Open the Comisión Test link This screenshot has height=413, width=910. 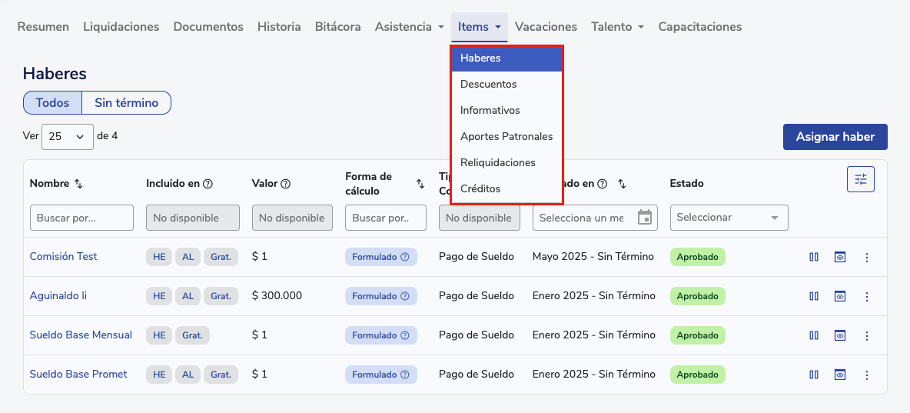click(x=63, y=257)
